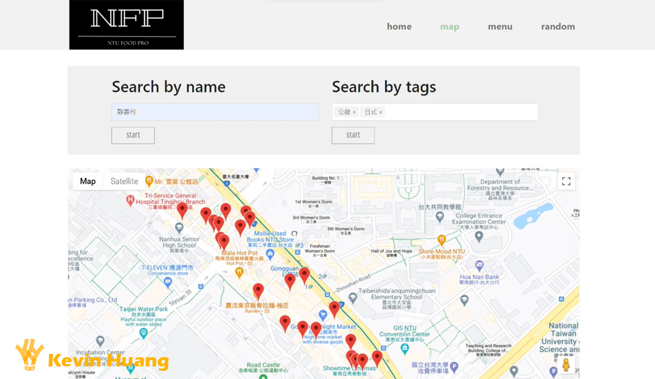Click the NFP NTU Food Pro logo
This screenshot has width=655, height=379.
point(127,25)
